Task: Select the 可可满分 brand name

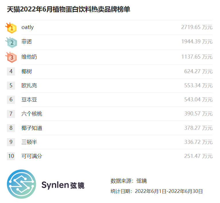Action: [32, 156]
